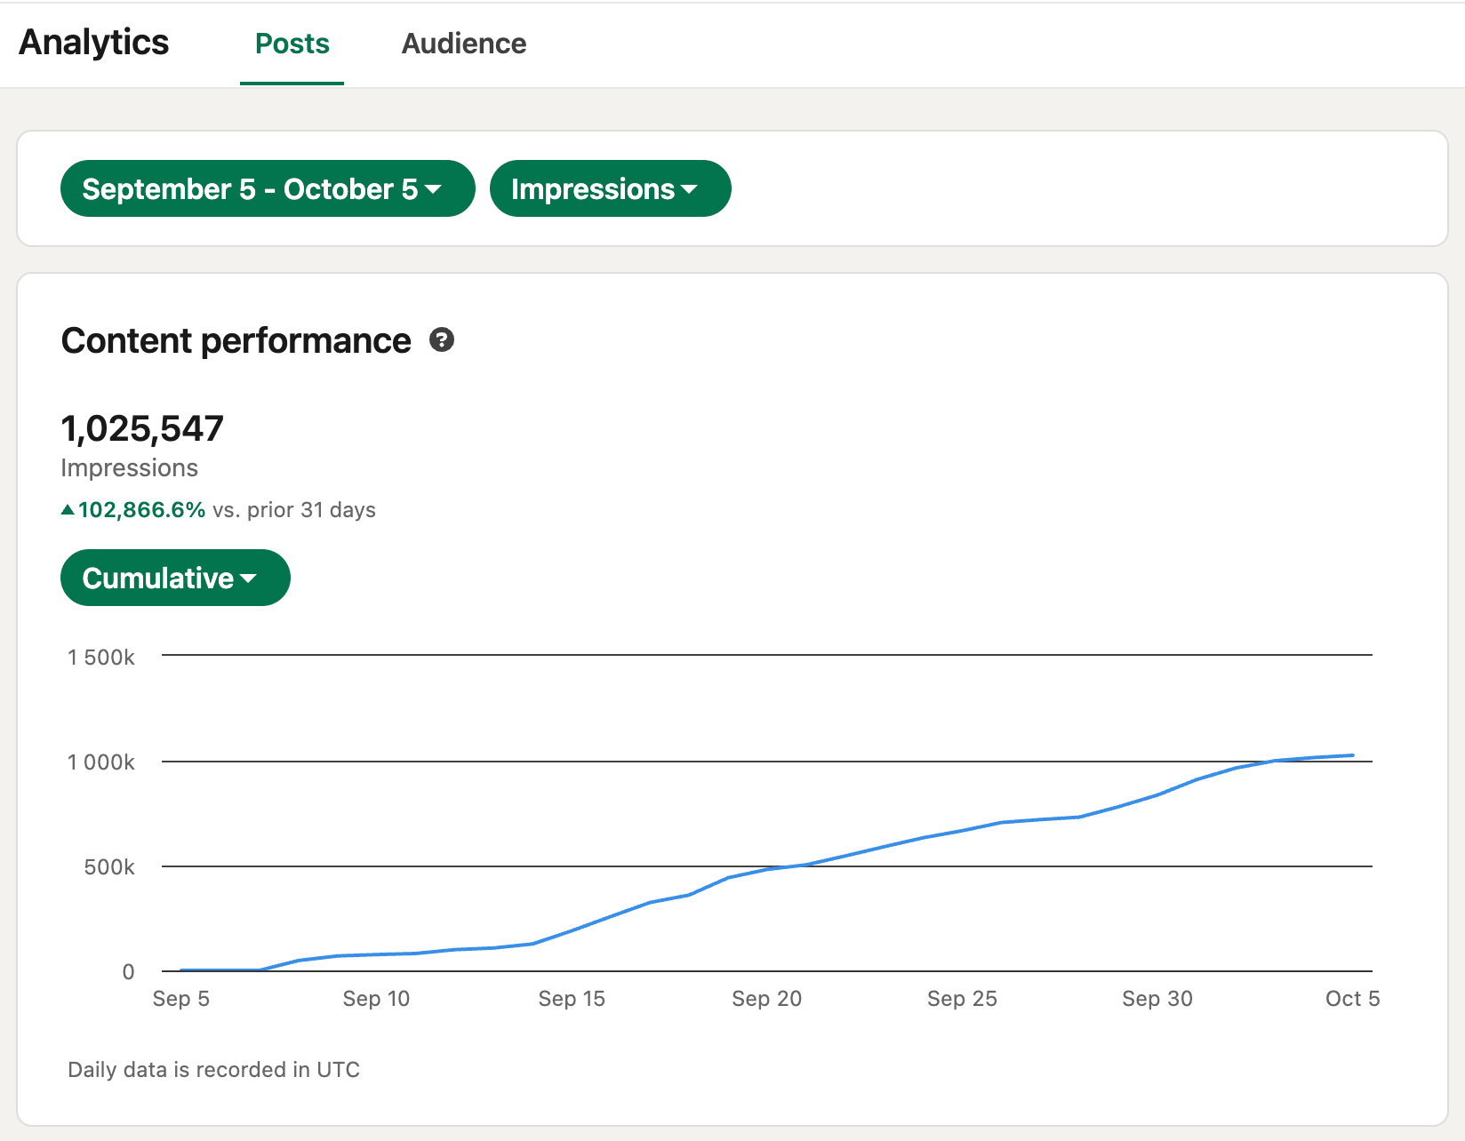Click the Sep 5 x-axis label
1465x1141 pixels.
[180, 999]
